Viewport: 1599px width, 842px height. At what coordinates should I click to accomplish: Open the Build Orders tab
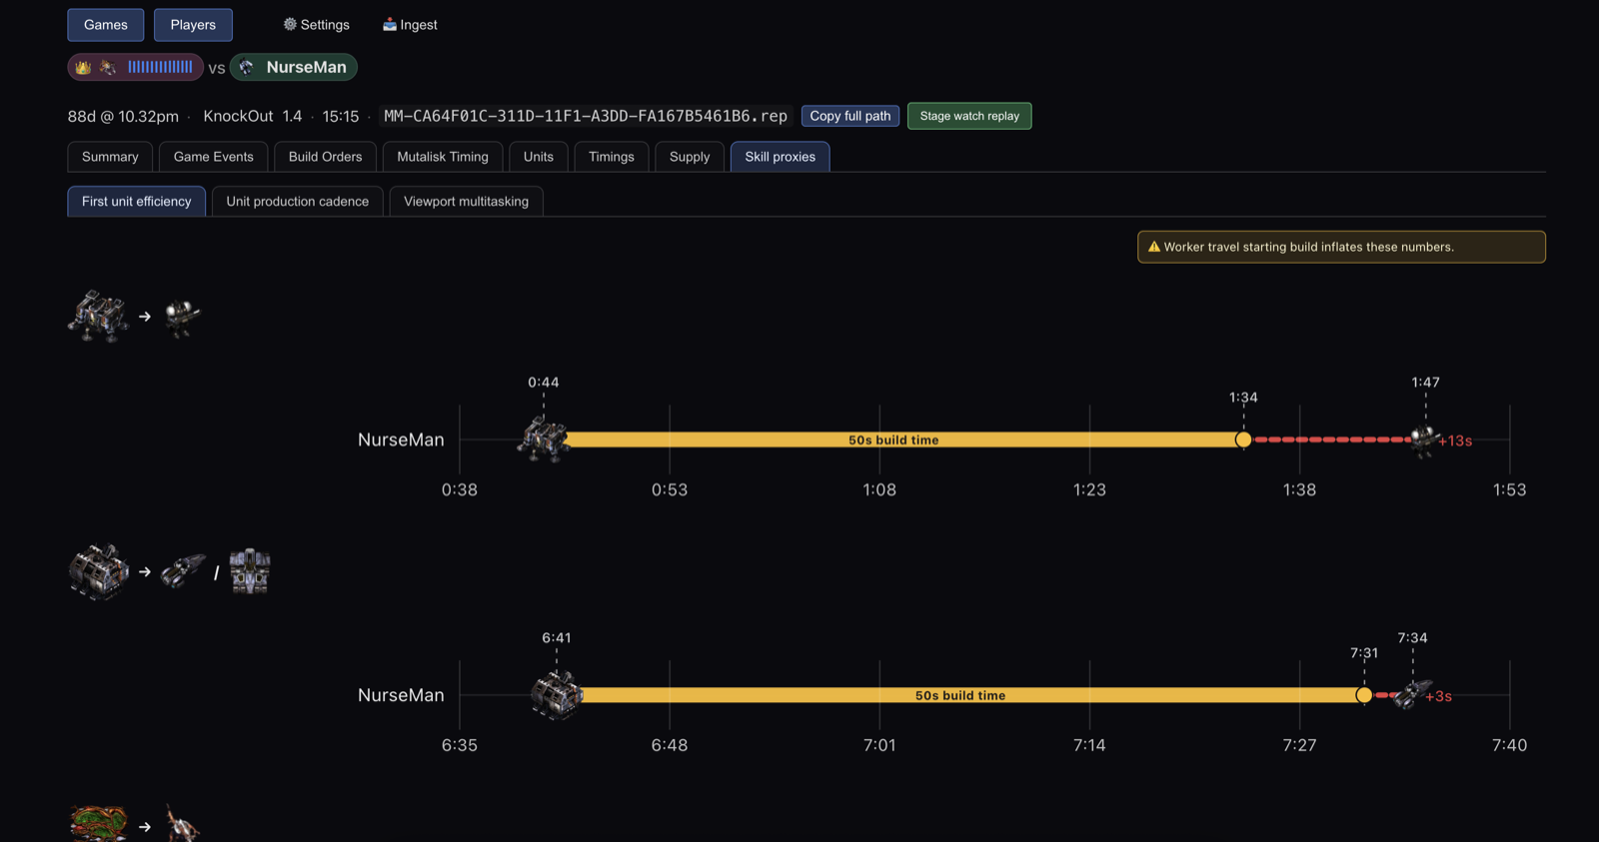(325, 157)
